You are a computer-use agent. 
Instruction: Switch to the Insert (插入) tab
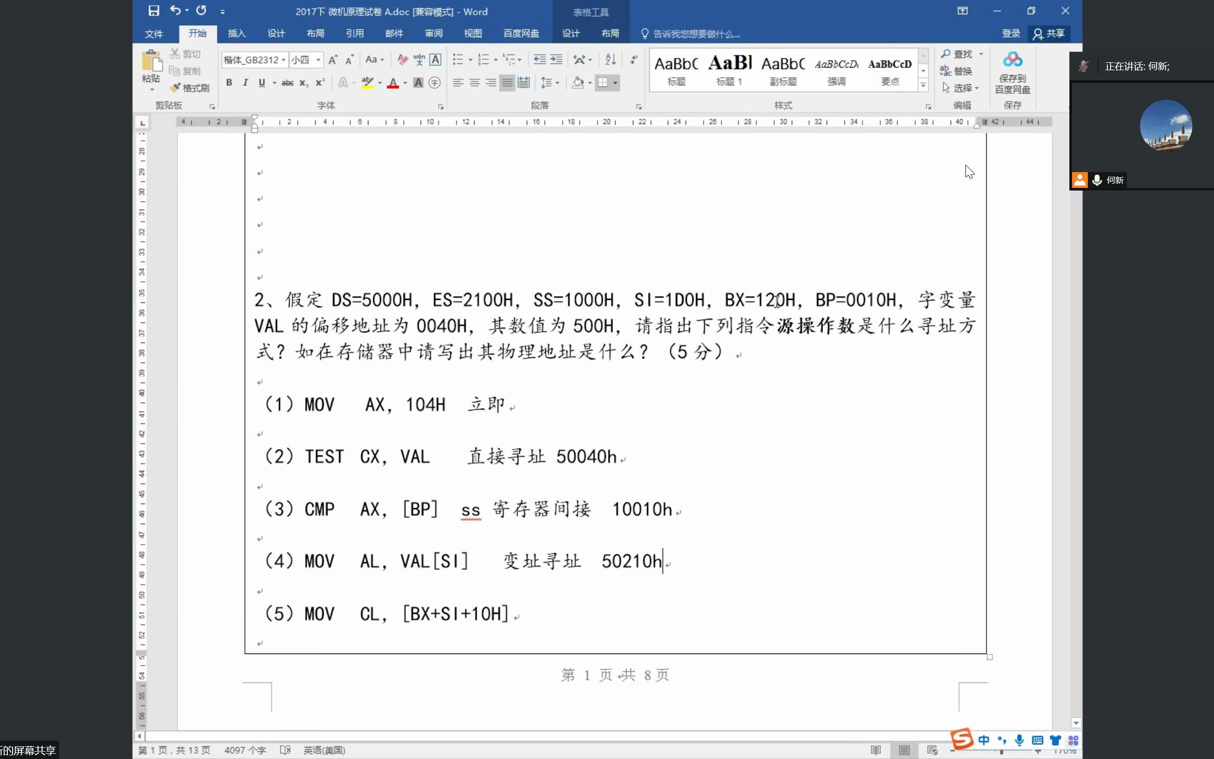(236, 33)
